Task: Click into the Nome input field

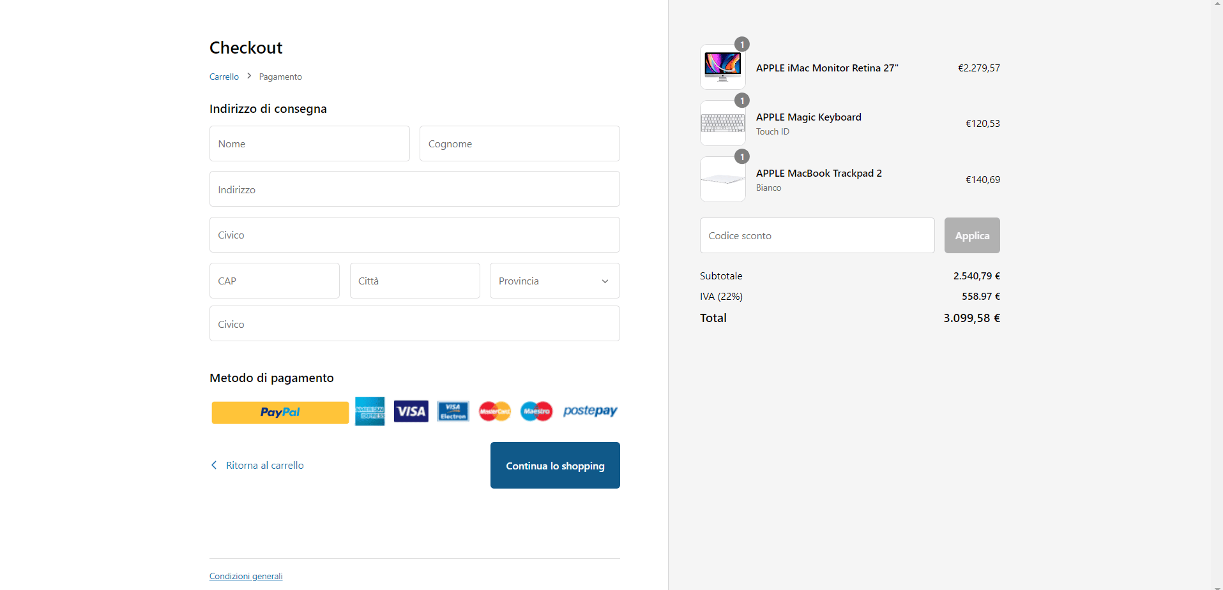Action: (x=309, y=144)
